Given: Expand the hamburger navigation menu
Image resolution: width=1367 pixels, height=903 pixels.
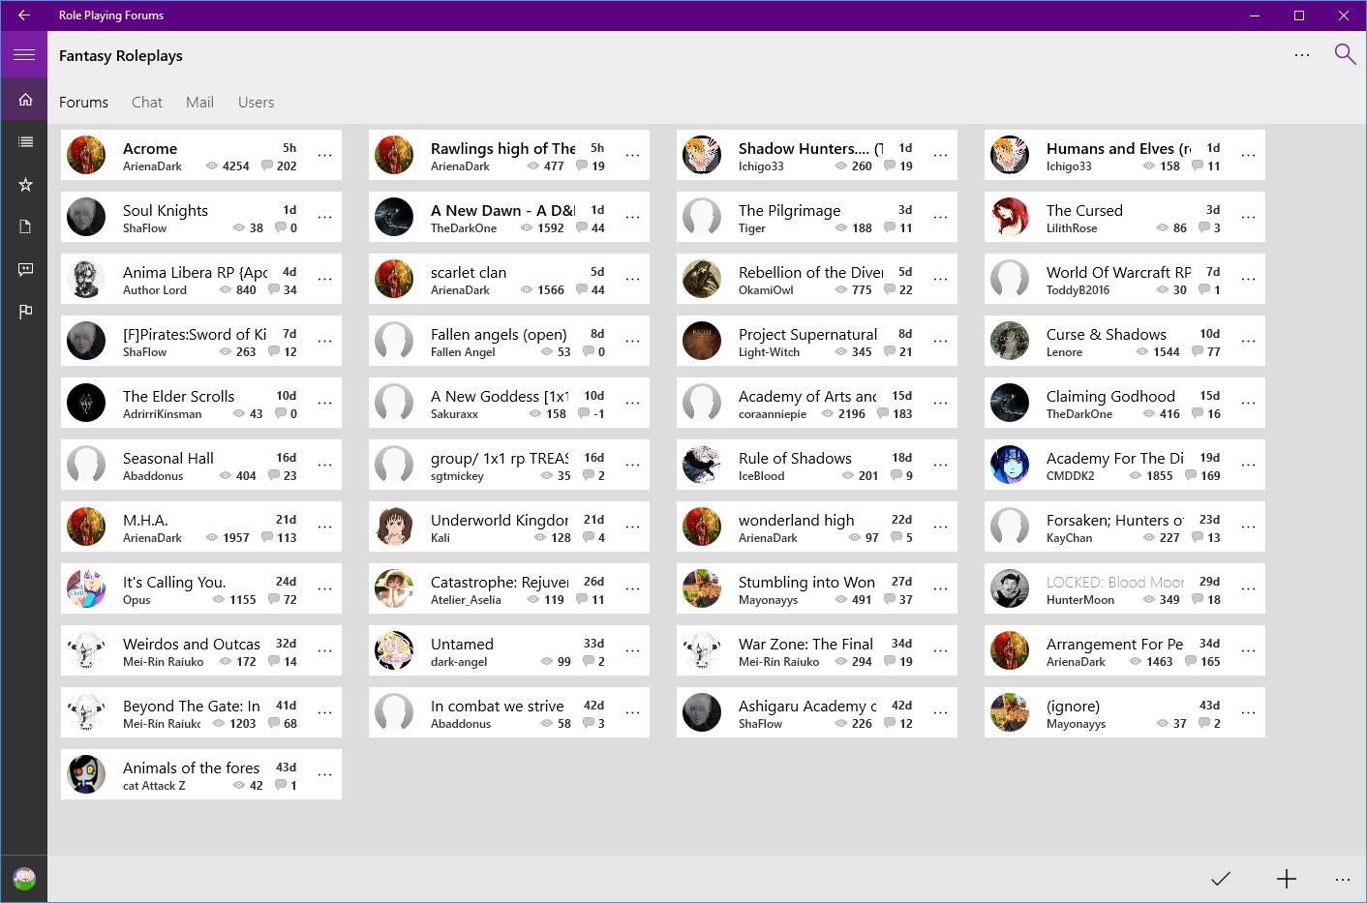Looking at the screenshot, I should [x=23, y=54].
